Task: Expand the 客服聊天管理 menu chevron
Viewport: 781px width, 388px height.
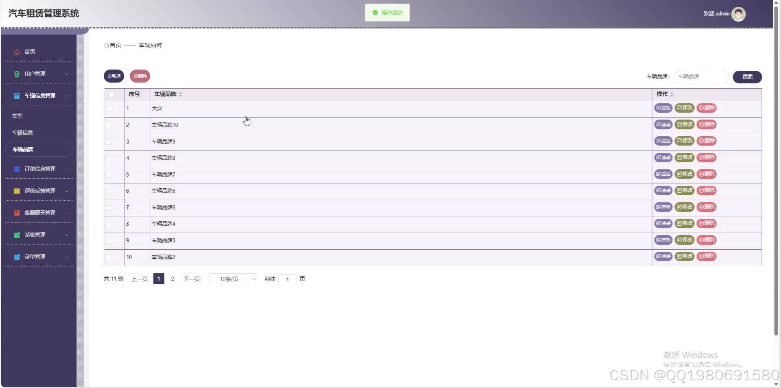Action: coord(67,213)
